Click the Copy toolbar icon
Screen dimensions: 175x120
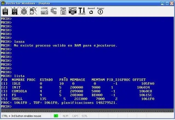[x=54, y=11]
